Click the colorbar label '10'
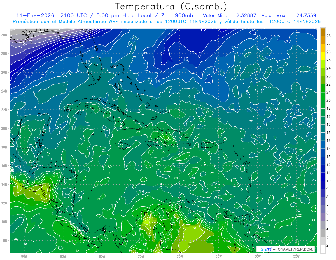Viewport: 336px width, 260px height. pos(329,181)
